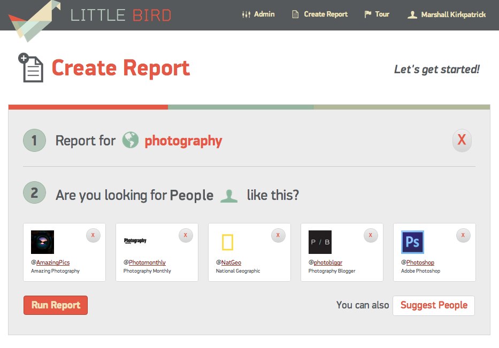Click the Create Report document icon

click(x=31, y=68)
